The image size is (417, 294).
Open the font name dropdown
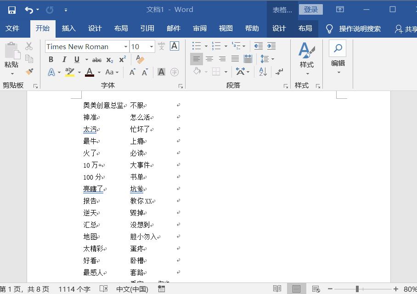tap(126, 46)
